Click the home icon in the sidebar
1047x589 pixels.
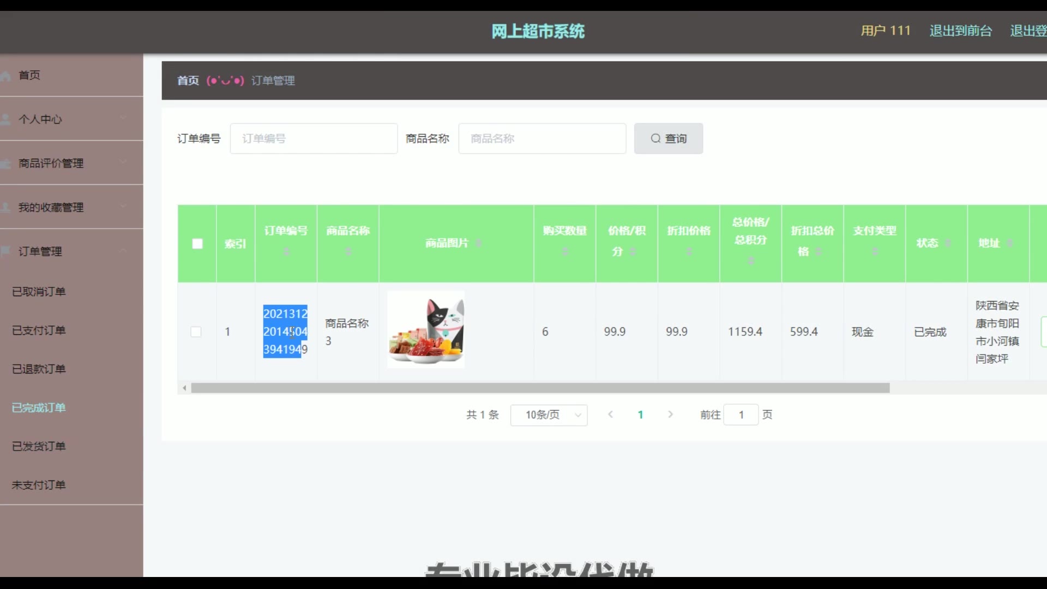point(5,76)
